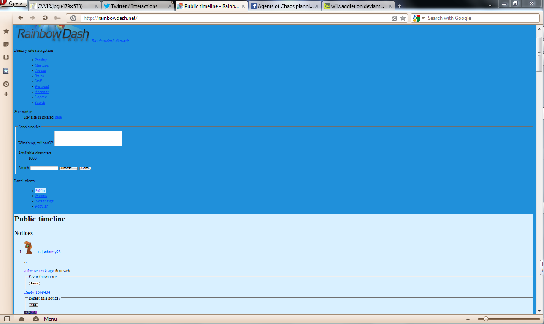Click the 'What's up, wiipon3?' text box

point(88,139)
